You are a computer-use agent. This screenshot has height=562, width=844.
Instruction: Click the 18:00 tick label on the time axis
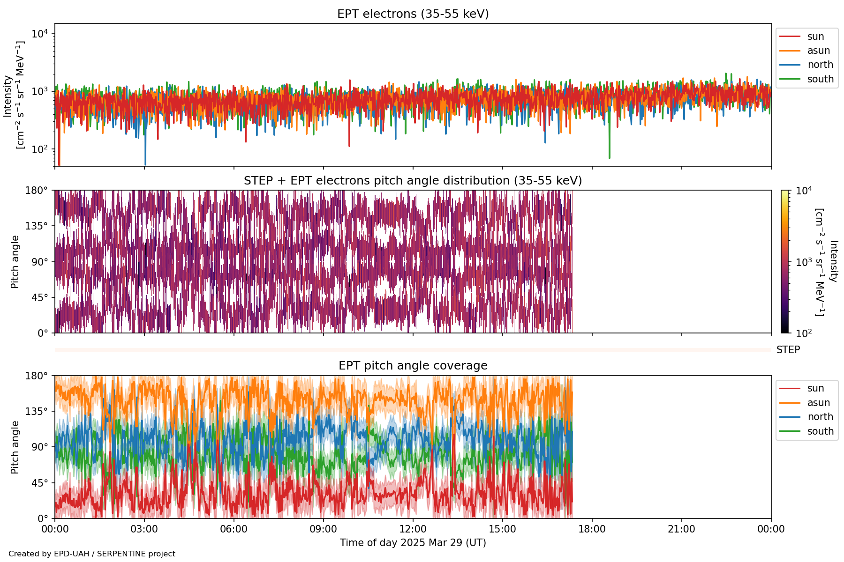click(x=592, y=529)
